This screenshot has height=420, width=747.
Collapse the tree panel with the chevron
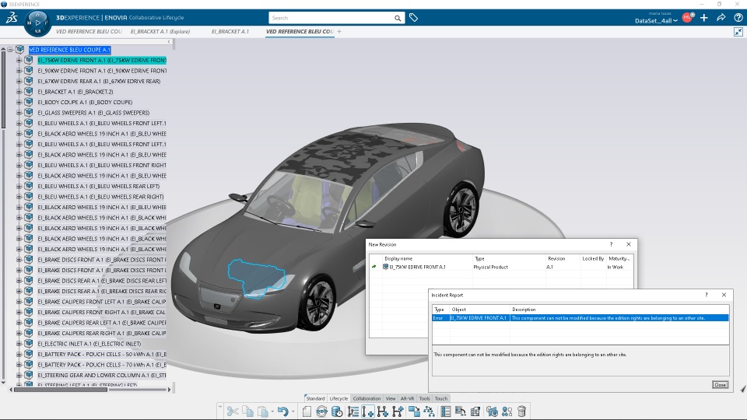coord(169,42)
